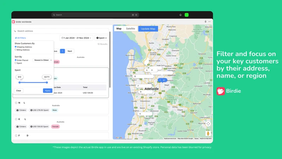The image size is (282, 159).
Task: Open the Spent dropdown next to date range
Action: click(102, 38)
